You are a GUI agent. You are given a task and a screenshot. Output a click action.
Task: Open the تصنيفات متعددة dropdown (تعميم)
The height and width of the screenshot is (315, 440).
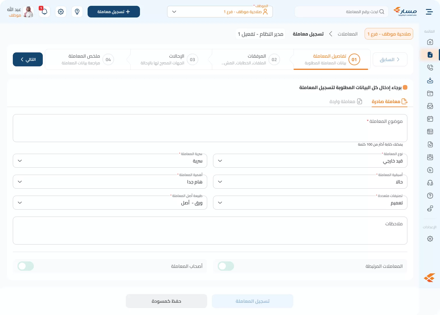(x=310, y=203)
